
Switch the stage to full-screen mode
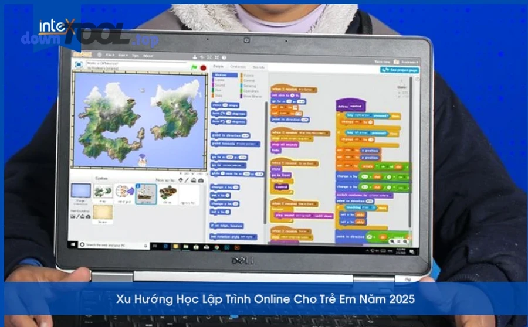click(79, 64)
